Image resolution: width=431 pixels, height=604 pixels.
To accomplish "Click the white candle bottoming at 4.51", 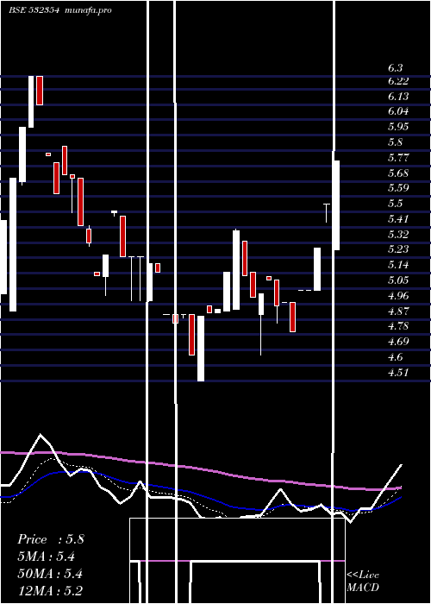I will (201, 349).
